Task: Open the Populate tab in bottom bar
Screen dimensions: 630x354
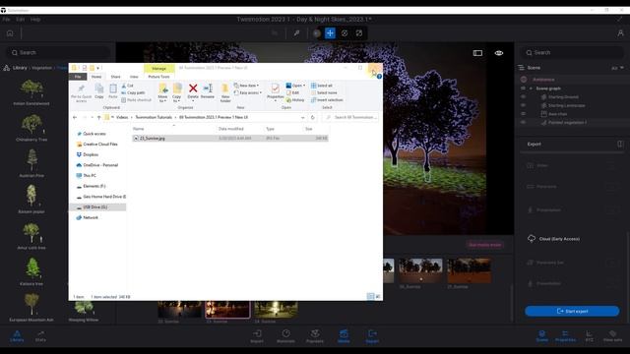Action: coord(315,336)
